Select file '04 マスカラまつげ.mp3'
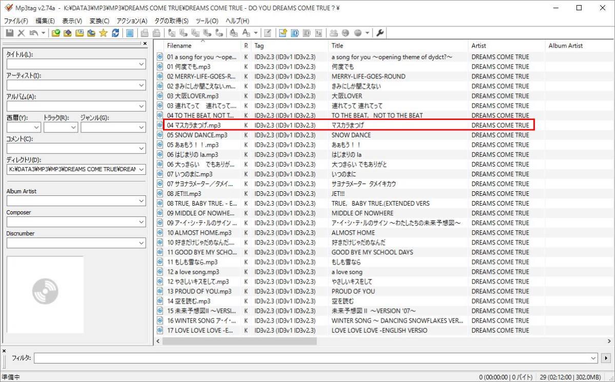 click(x=194, y=125)
